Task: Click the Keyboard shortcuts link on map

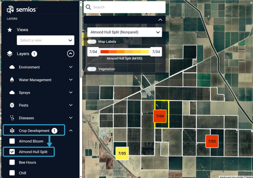Action: 232,177
